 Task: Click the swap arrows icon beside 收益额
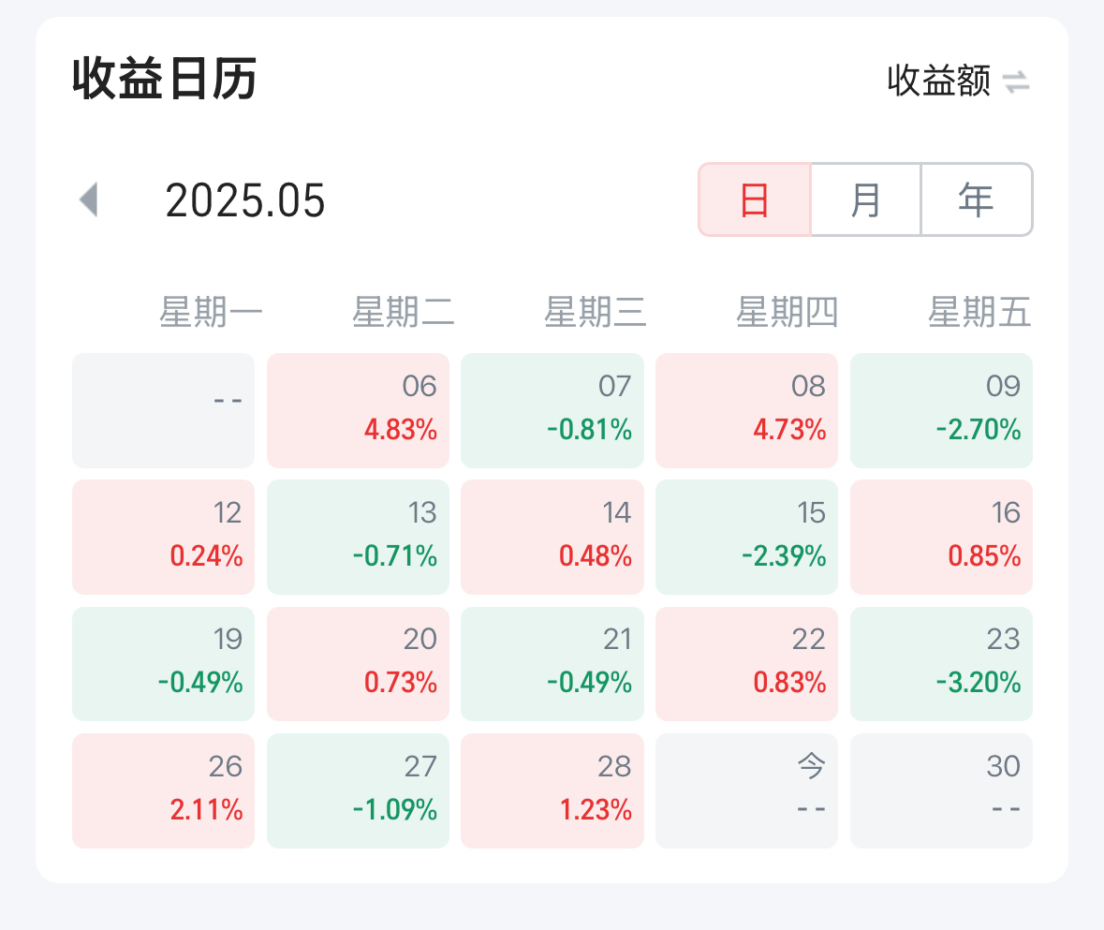[x=1016, y=81]
